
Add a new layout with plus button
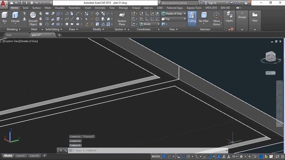(x=45, y=156)
